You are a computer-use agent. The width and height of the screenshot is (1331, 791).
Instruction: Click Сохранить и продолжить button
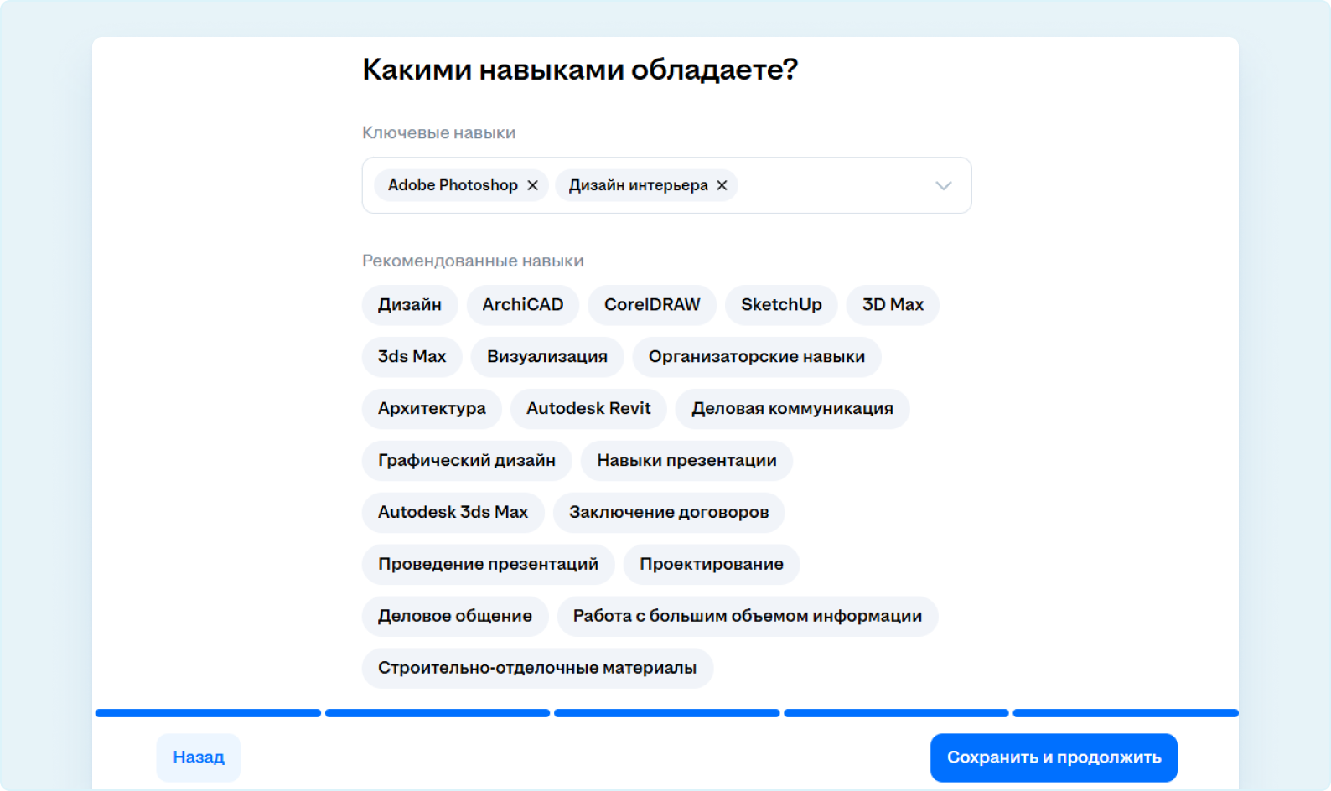click(x=1054, y=757)
